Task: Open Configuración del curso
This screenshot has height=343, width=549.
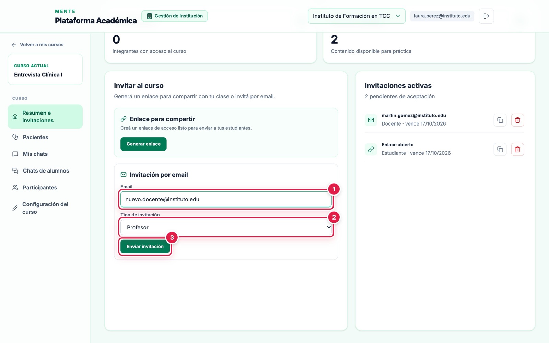Action: click(x=45, y=208)
